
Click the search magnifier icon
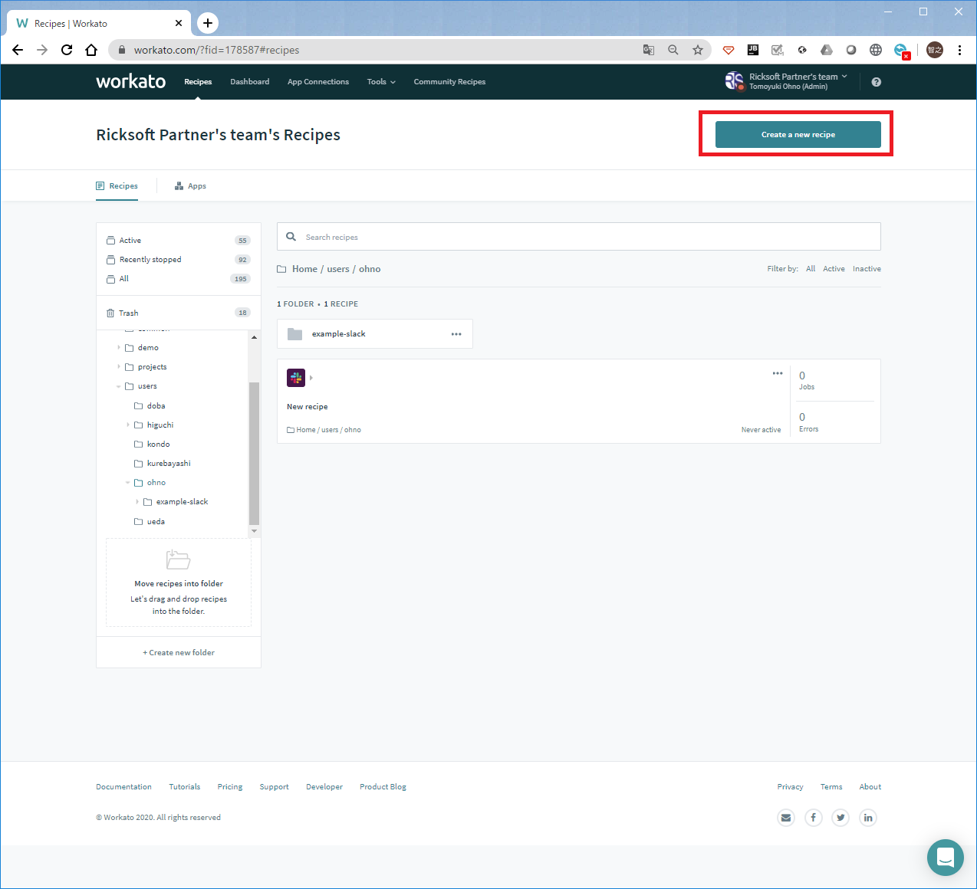click(291, 237)
